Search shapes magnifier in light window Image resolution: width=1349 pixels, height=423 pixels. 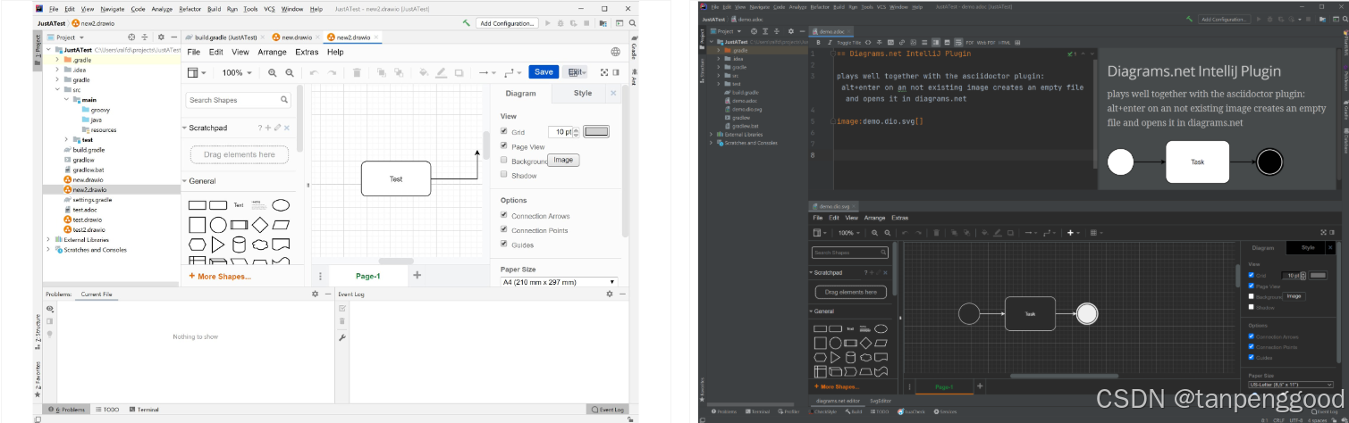[284, 100]
